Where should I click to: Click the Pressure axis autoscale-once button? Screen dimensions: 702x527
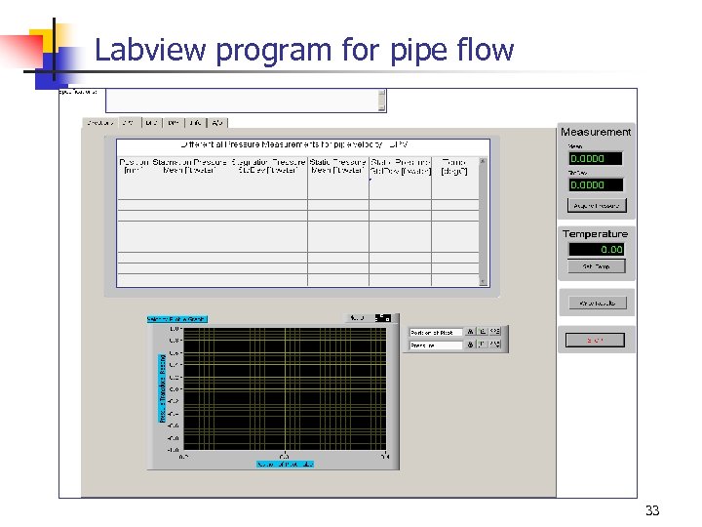(x=483, y=345)
